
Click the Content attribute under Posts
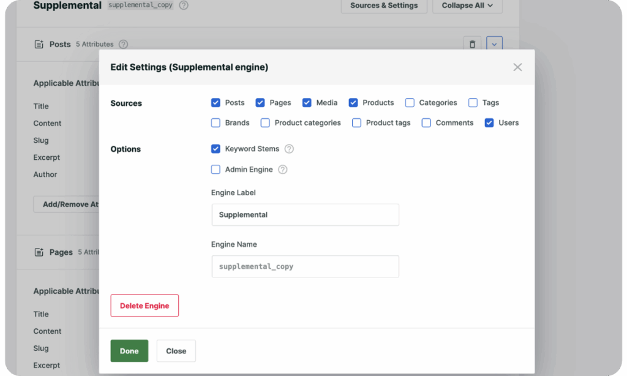[47, 123]
